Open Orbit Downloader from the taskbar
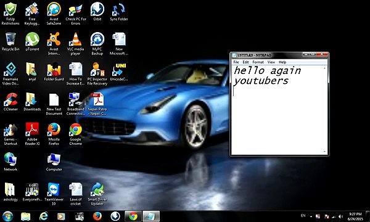 pos(115,216)
